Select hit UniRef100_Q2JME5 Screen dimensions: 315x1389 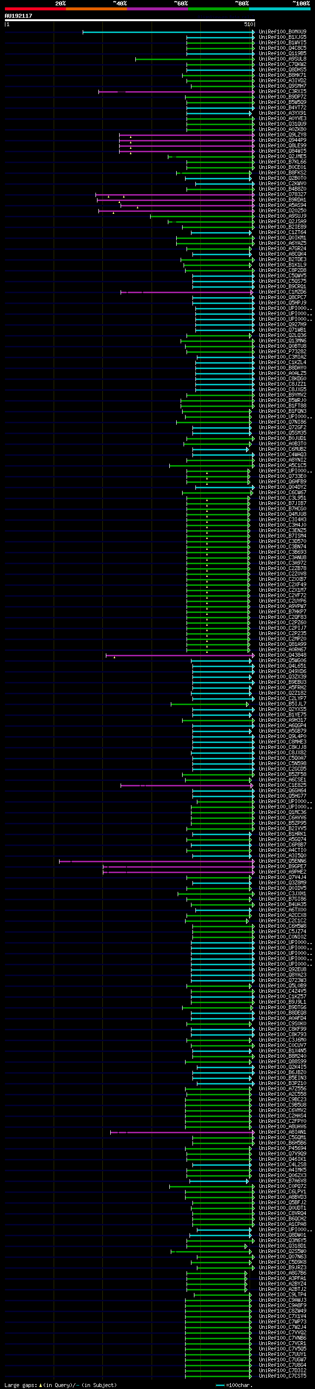pos(283,156)
